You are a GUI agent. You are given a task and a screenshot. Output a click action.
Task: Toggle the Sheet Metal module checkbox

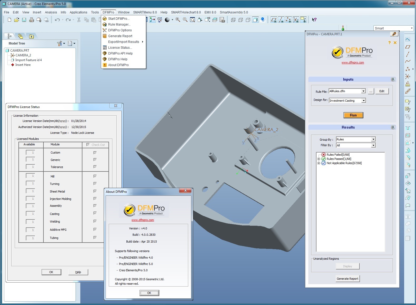pyautogui.click(x=95, y=191)
